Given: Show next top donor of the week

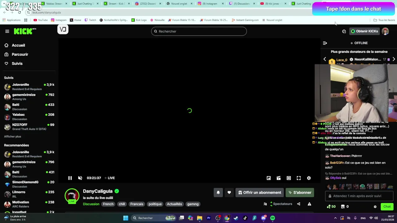Looking at the screenshot, I should coord(394,59).
